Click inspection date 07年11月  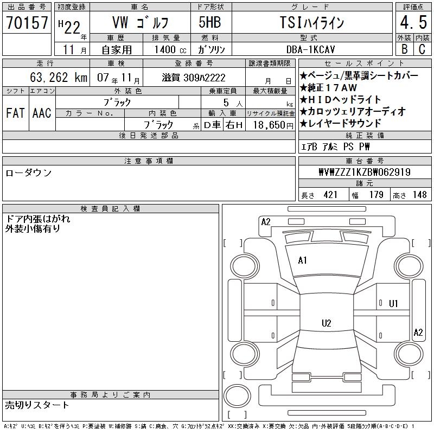tap(118, 78)
